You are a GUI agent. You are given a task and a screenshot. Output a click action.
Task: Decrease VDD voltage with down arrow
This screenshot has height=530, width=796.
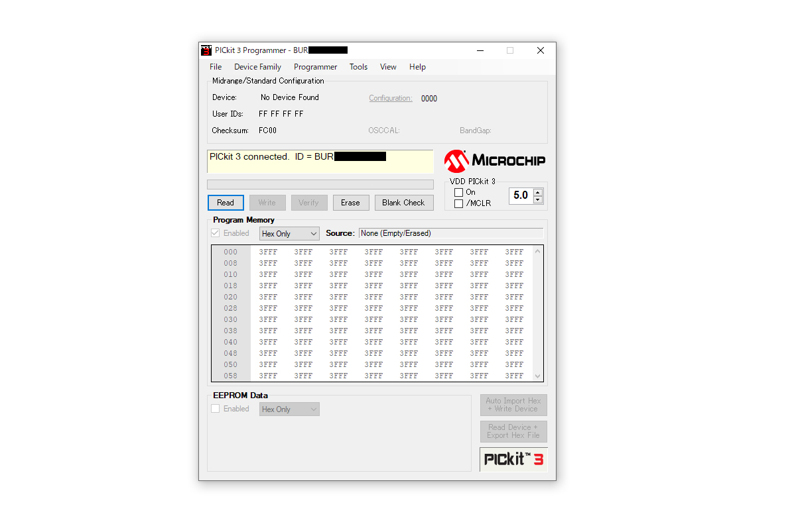pos(538,199)
